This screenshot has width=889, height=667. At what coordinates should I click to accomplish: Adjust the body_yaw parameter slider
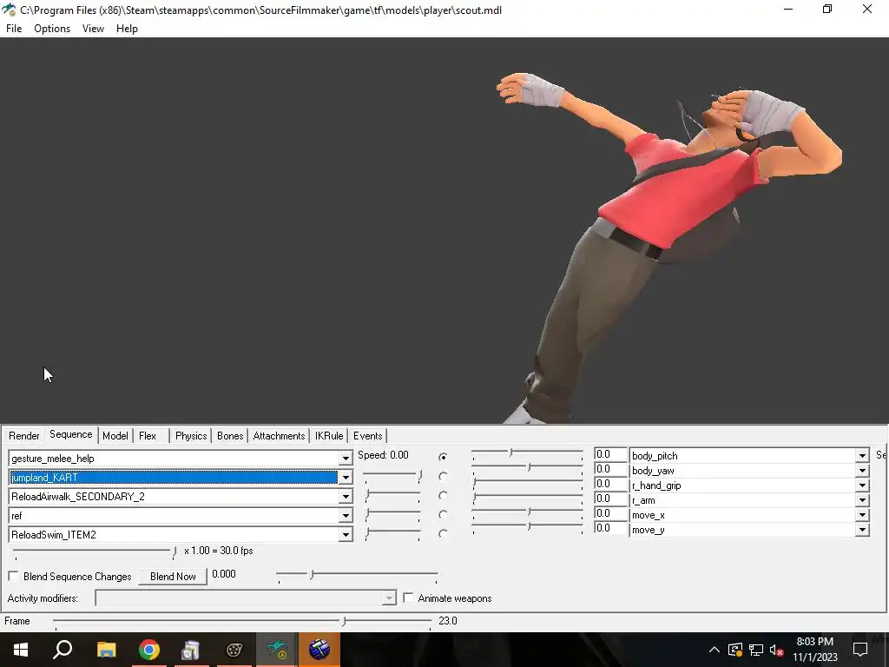click(x=527, y=467)
